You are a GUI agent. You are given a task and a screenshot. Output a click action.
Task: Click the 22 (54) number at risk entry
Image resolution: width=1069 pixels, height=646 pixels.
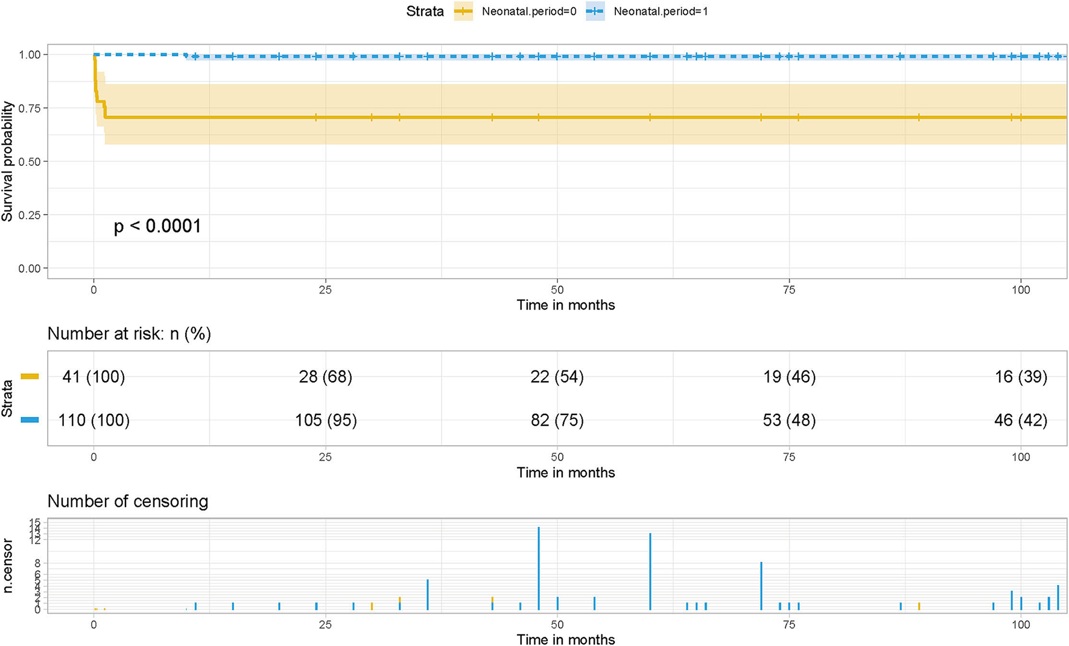click(557, 377)
